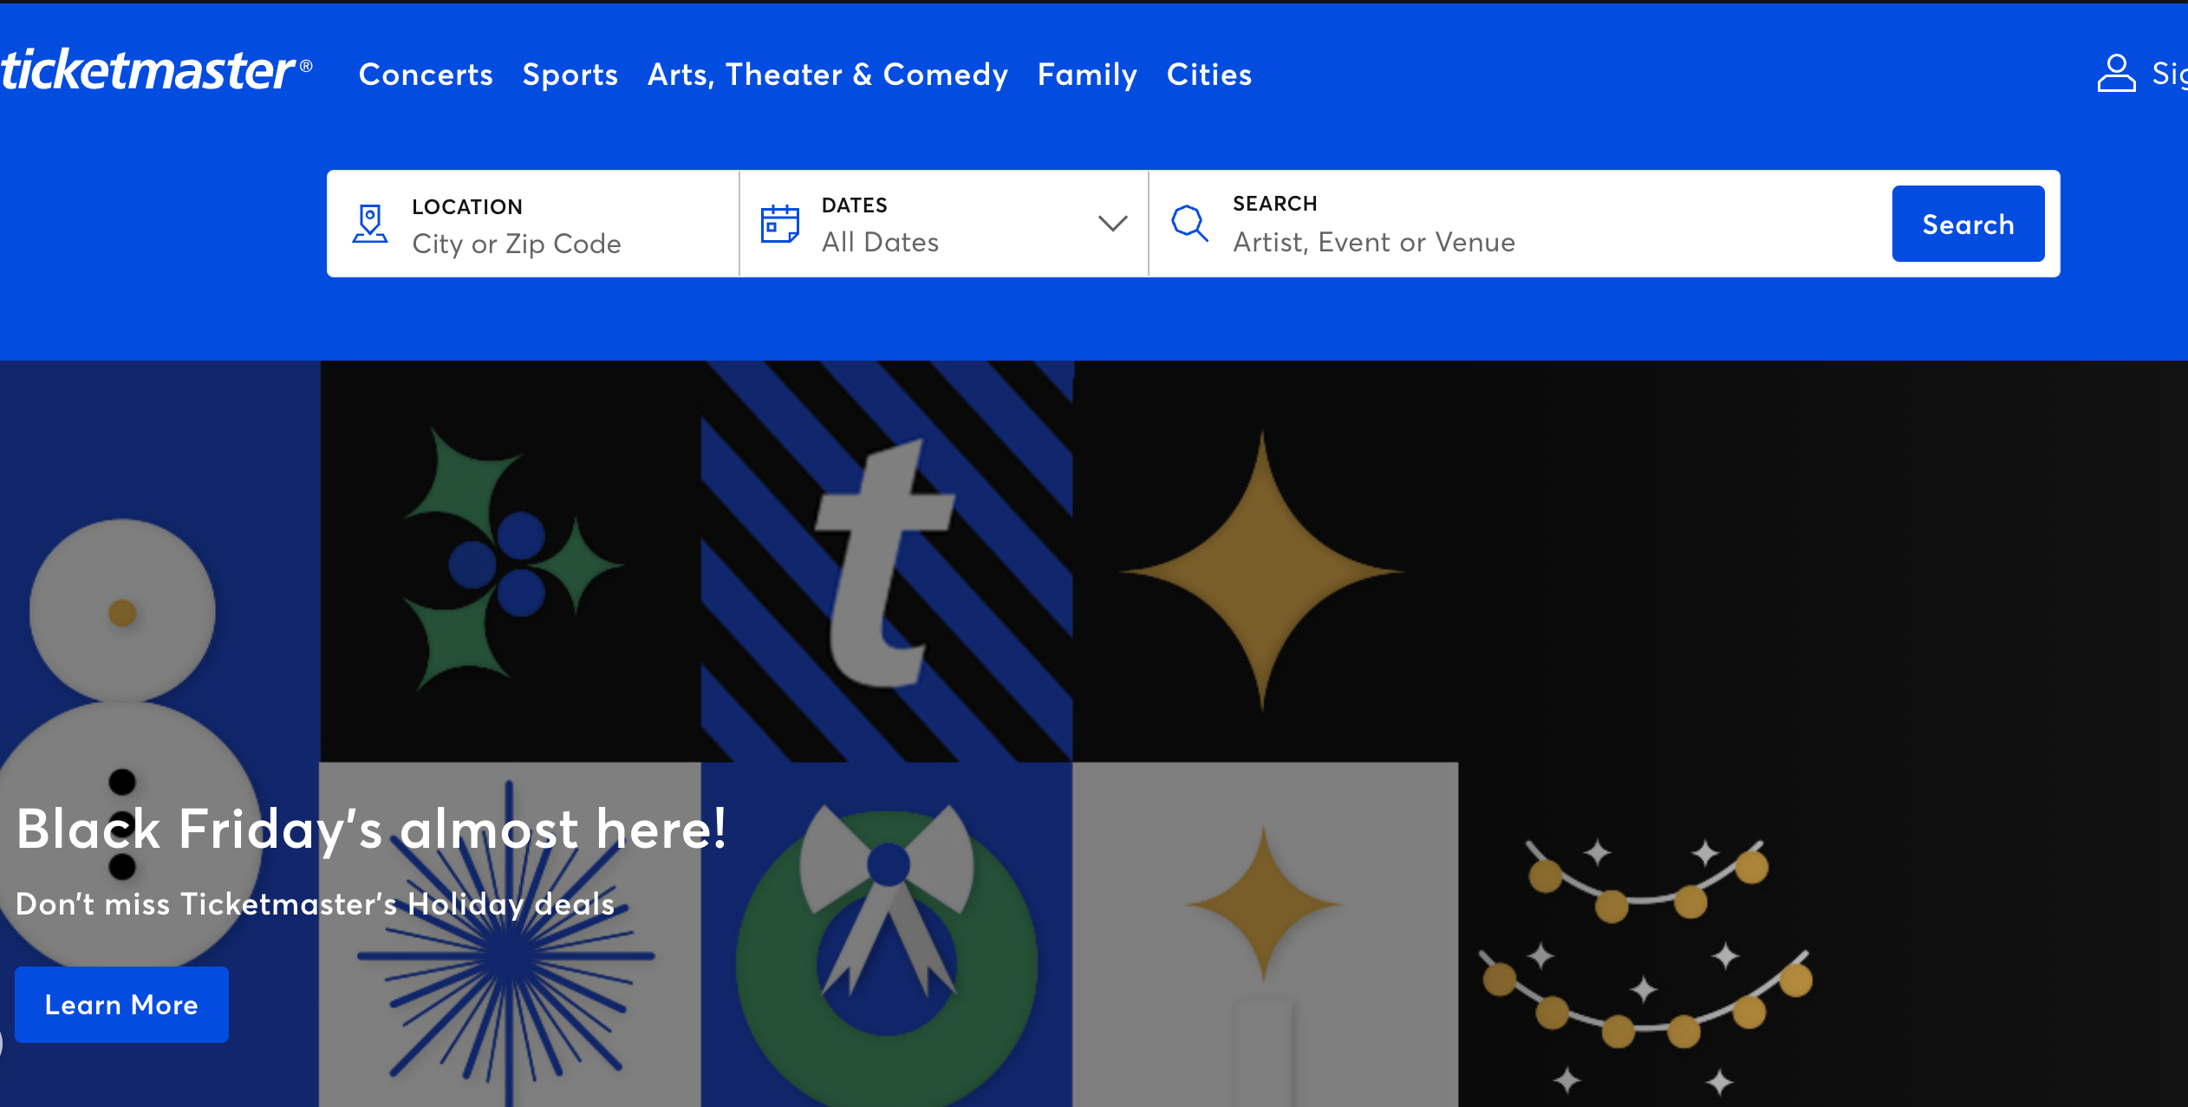2188x1107 pixels.
Task: Open the Family menu
Action: point(1087,75)
